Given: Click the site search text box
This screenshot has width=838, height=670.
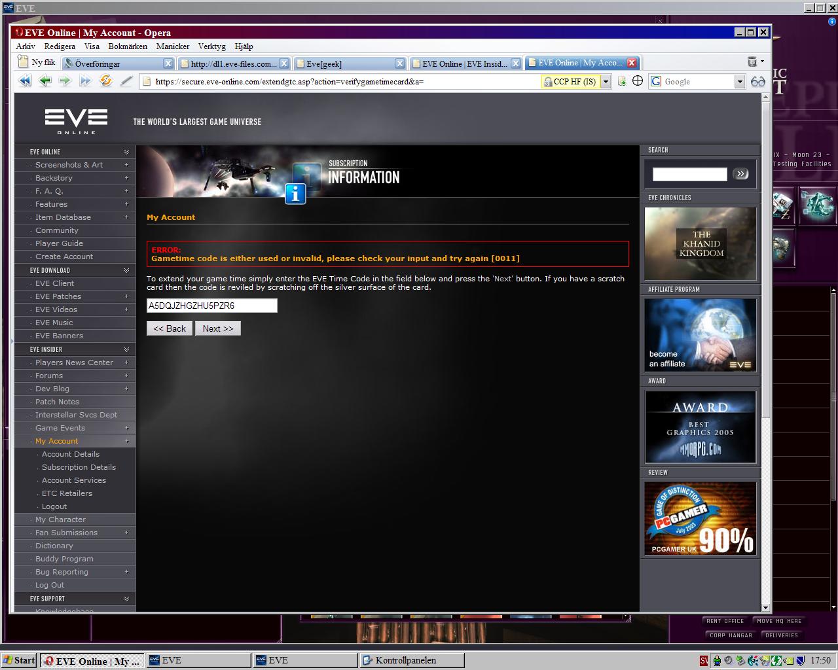Looking at the screenshot, I should coord(690,174).
